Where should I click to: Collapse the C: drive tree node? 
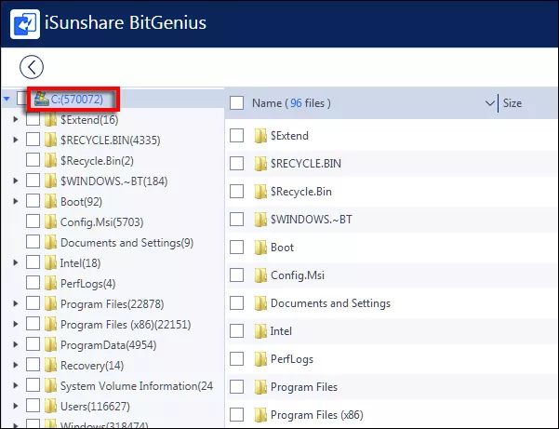coord(7,99)
